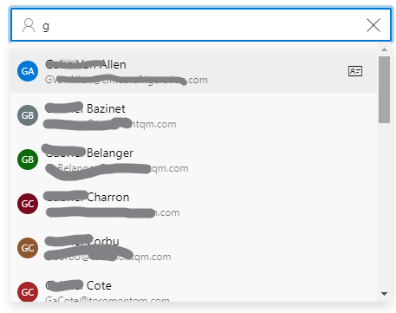The width and height of the screenshot is (396, 313).
Task: Click the dark red GC avatar for Charron
Action: tap(28, 204)
